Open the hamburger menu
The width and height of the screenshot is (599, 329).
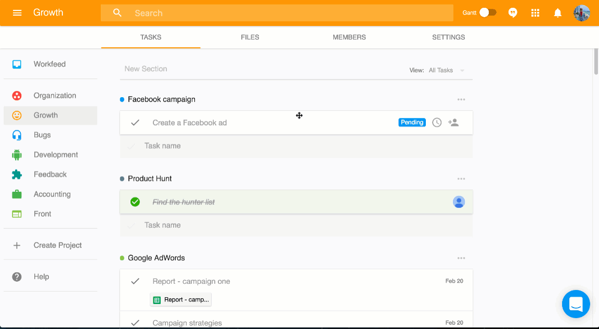[x=17, y=13]
